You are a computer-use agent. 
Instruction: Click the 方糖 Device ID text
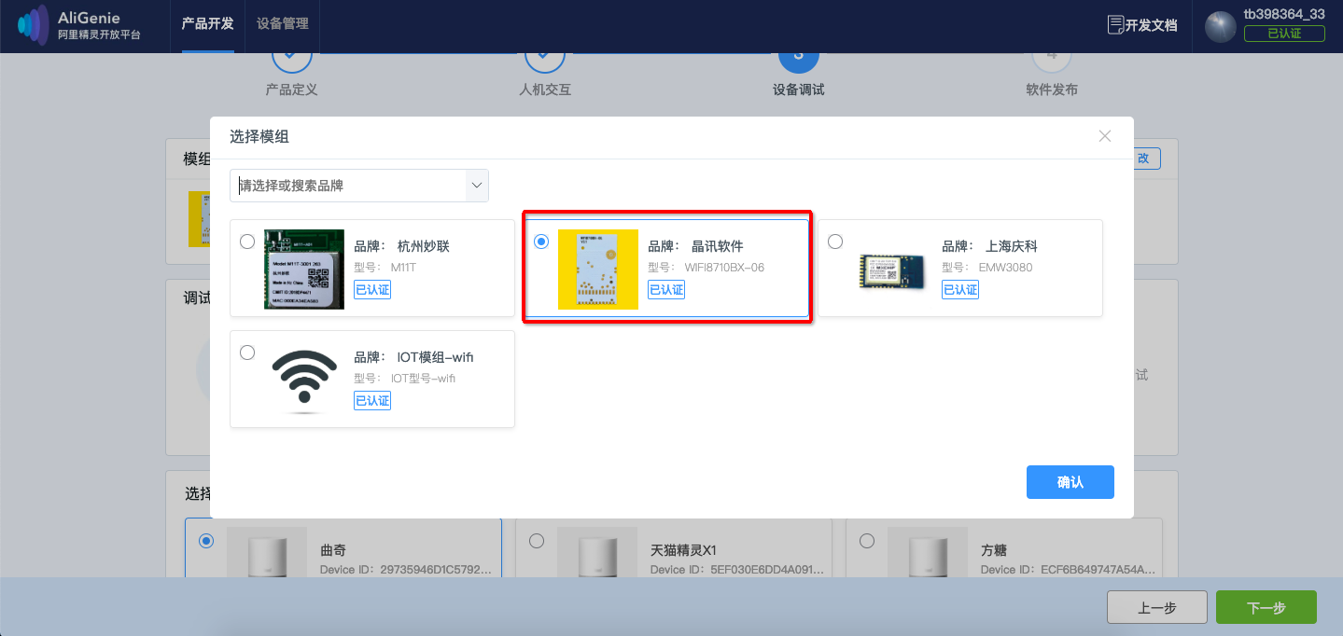pos(1068,569)
